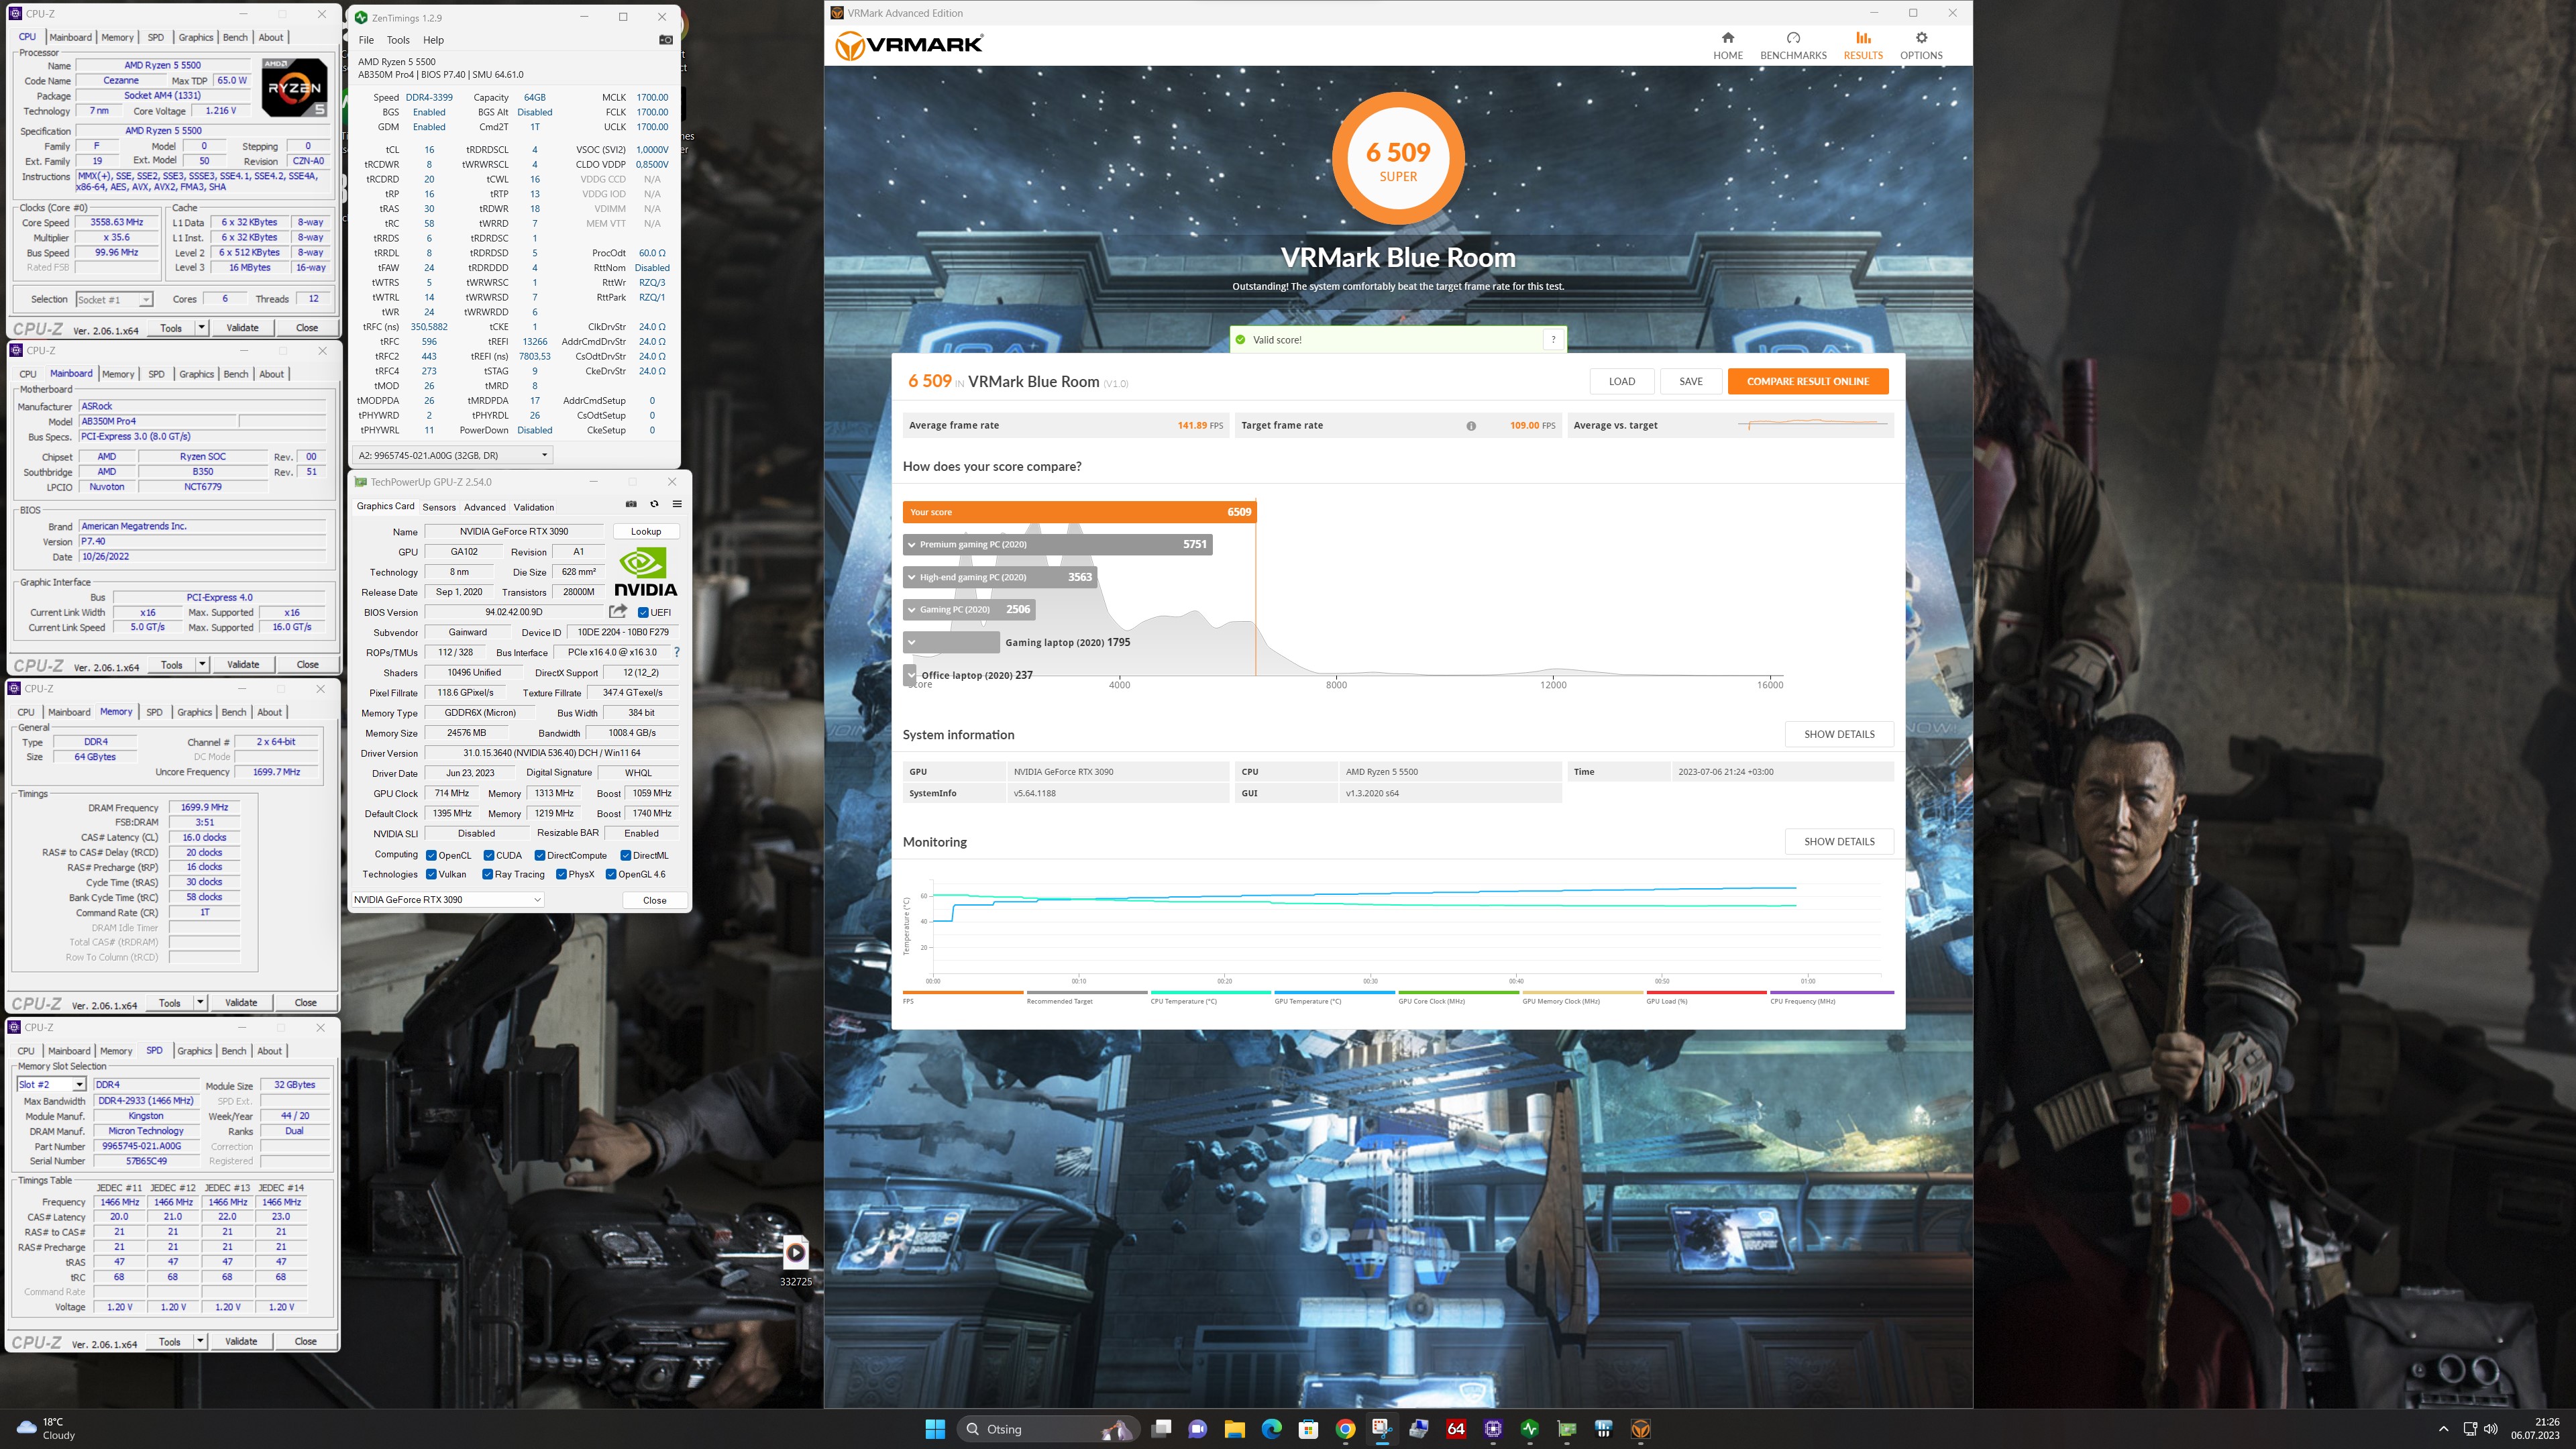Click the Lookup button in GPU-Z

point(646,532)
